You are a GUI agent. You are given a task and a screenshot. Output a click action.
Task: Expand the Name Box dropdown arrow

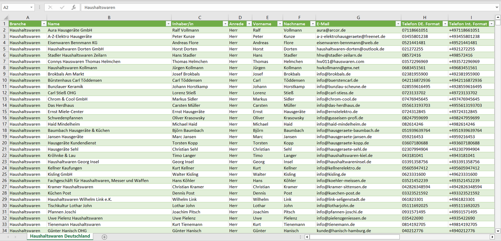point(31,7)
